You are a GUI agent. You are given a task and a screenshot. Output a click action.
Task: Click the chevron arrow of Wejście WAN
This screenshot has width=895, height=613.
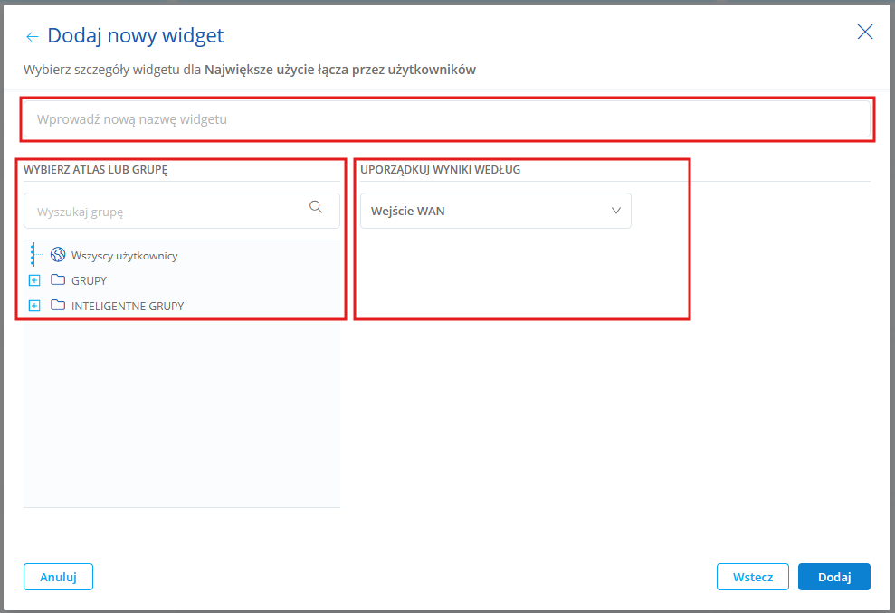pyautogui.click(x=616, y=211)
